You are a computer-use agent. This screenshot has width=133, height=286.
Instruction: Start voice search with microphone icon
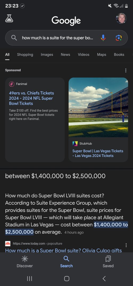click(103, 38)
